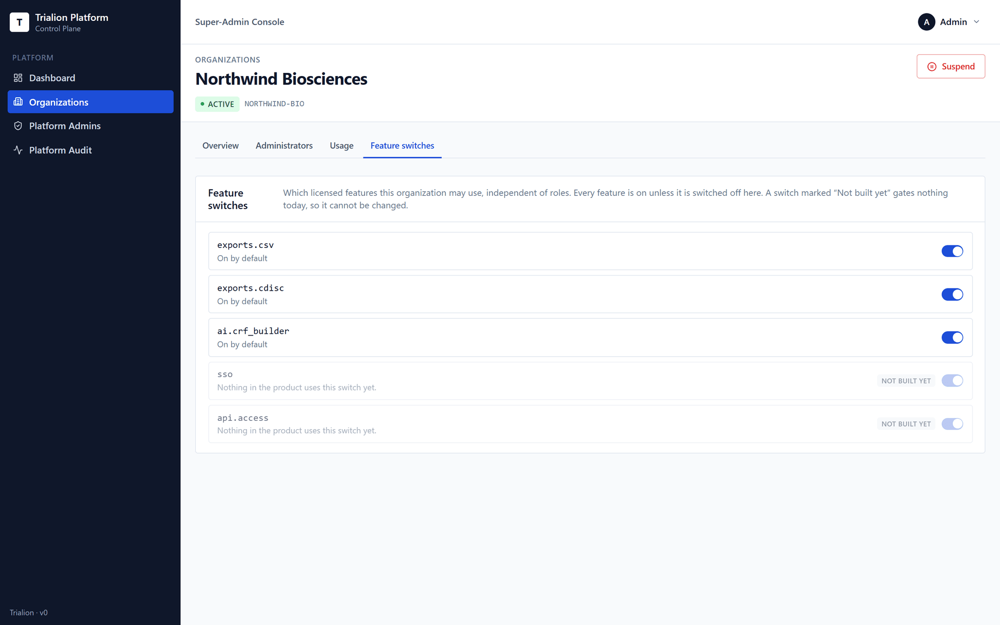Click the Platform Audit activity icon
Image resolution: width=1000 pixels, height=625 pixels.
[18, 150]
